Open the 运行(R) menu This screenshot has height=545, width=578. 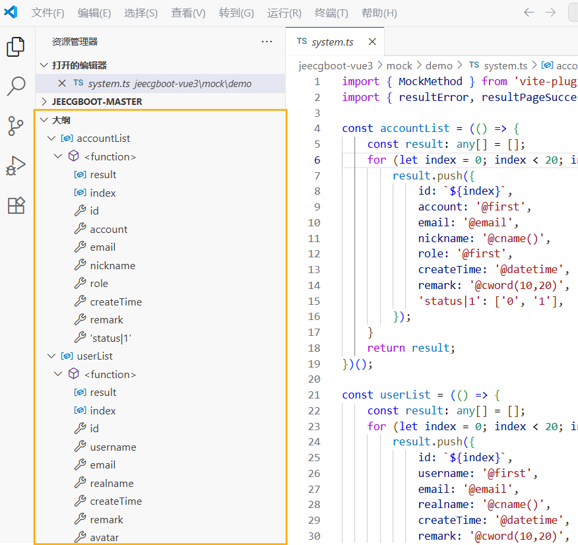click(x=284, y=13)
